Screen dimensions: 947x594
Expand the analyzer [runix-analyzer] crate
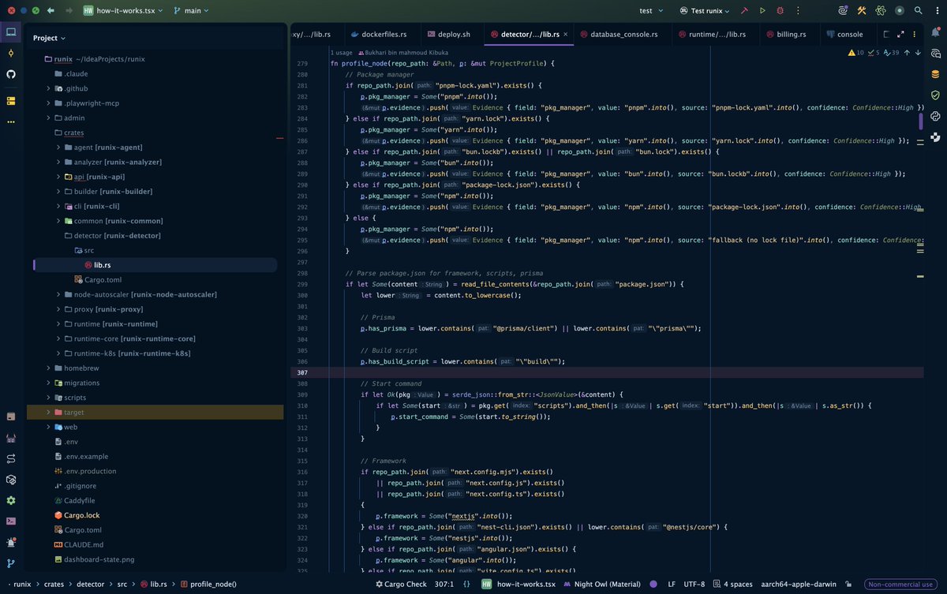[x=58, y=162]
